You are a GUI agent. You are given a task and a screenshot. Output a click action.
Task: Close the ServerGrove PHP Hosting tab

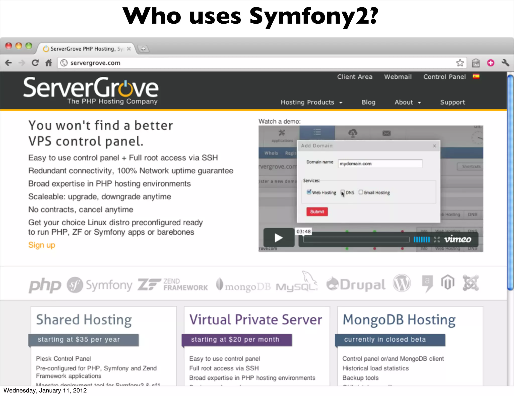point(129,49)
